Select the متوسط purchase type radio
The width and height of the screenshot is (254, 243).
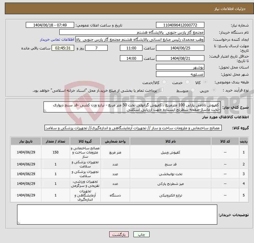(x=193, y=90)
